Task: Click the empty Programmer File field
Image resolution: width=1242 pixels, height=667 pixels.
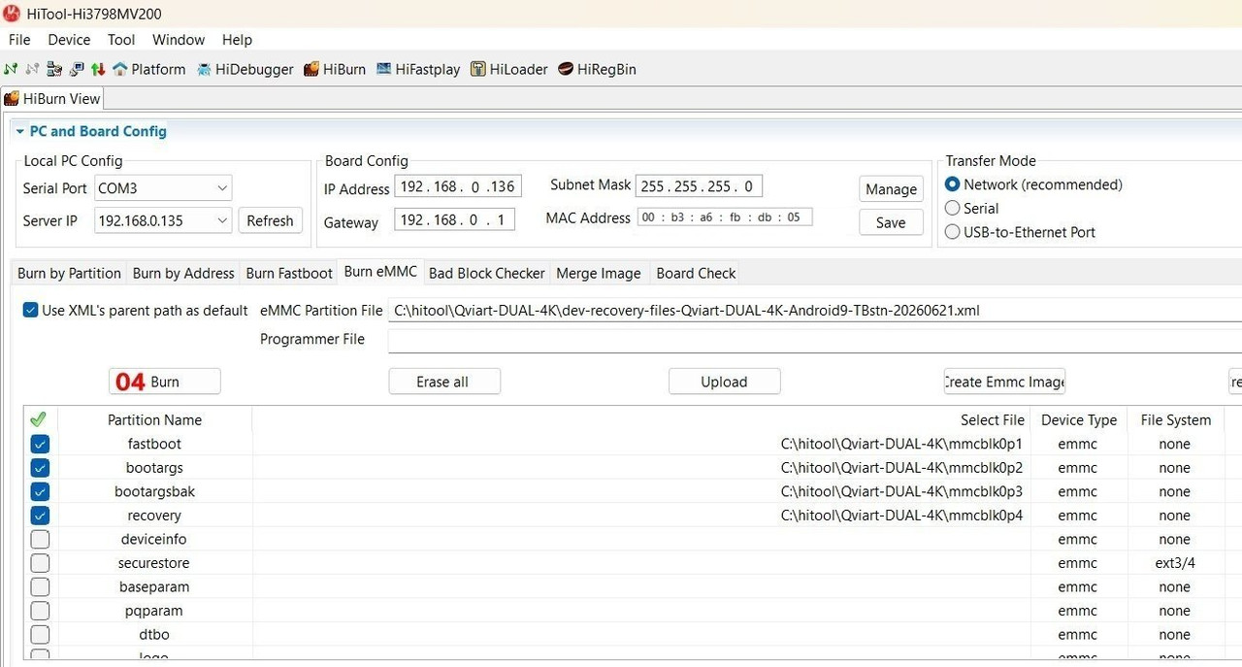Action: coord(815,340)
